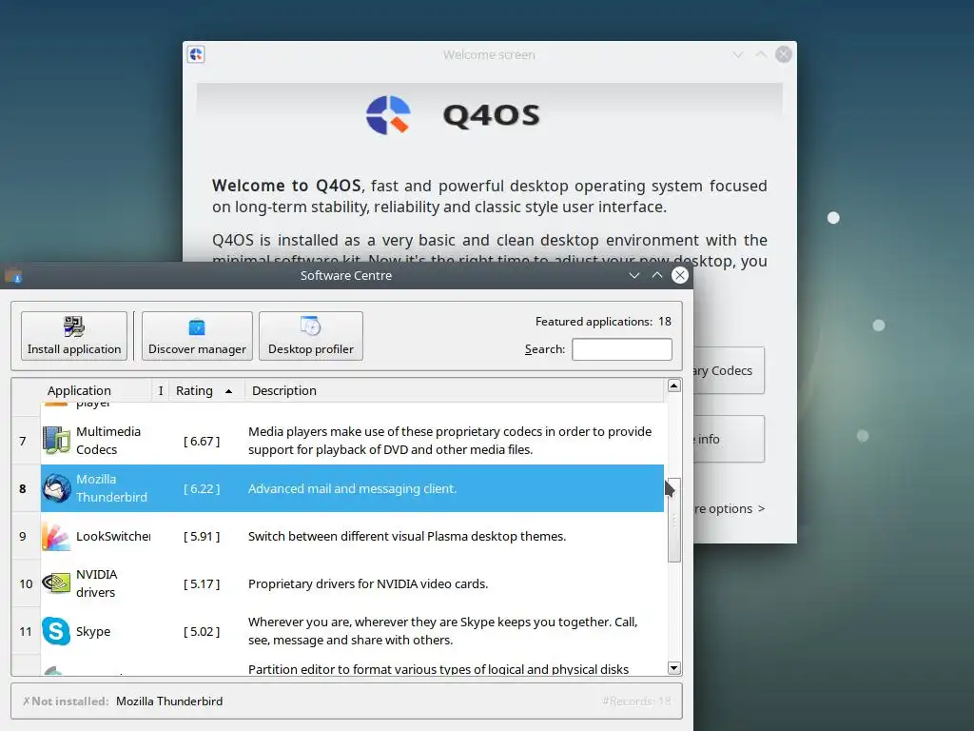Click rating value [ 5.91 ]
The image size is (974, 731).
202,536
